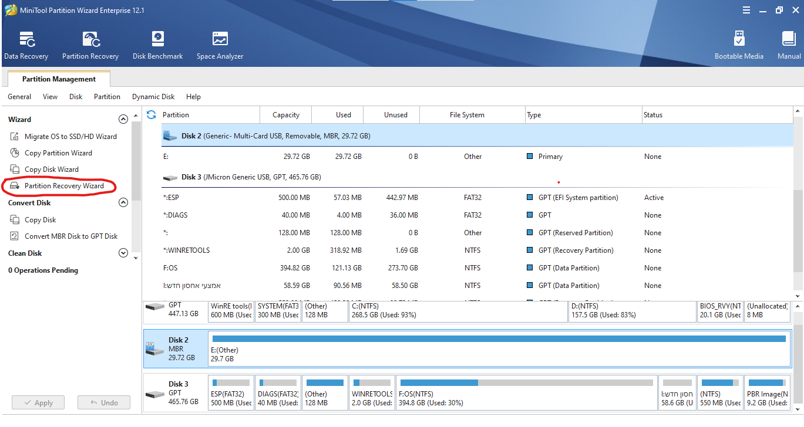Open the Manual
804x427 pixels.
pos(789,46)
